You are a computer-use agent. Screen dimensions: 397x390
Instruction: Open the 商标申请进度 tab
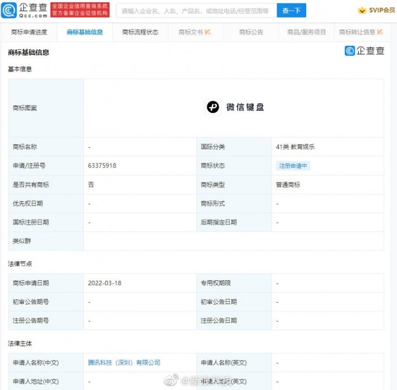[29, 32]
